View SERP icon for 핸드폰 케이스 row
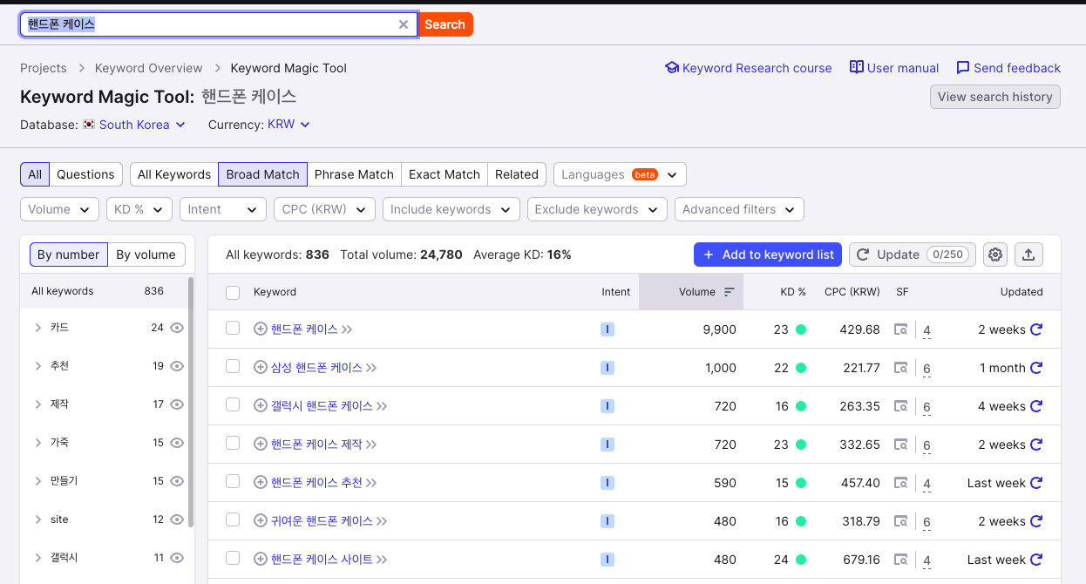The height and width of the screenshot is (584, 1086). point(901,329)
